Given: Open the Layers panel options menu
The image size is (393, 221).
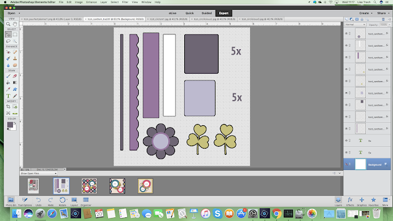Looking at the screenshot, I should 389,19.
